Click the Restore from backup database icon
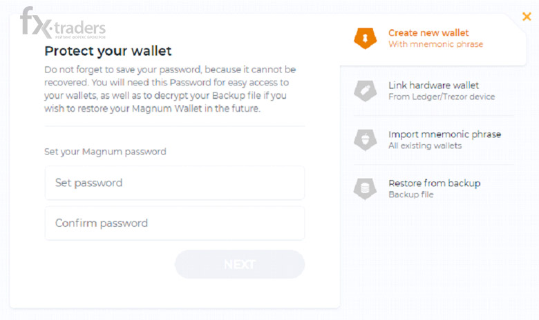 pyautogui.click(x=365, y=189)
